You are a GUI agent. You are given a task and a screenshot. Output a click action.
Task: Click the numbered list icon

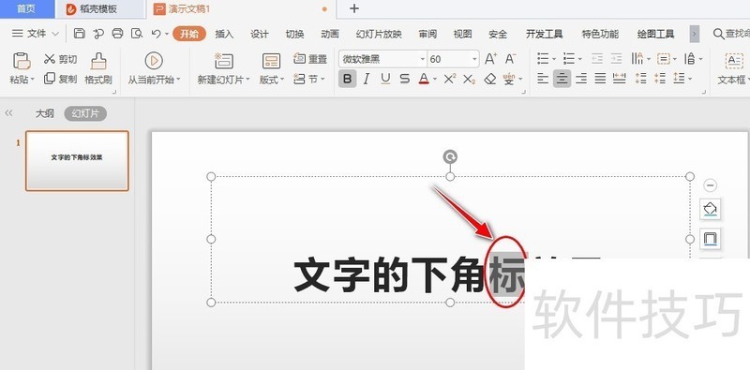pyautogui.click(x=569, y=59)
